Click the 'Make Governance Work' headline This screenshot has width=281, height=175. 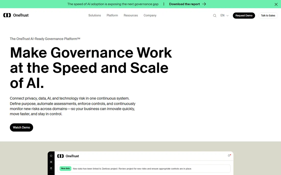click(x=91, y=68)
